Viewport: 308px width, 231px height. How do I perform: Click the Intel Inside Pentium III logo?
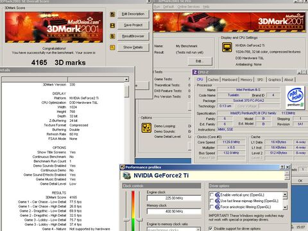pyautogui.click(x=295, y=98)
